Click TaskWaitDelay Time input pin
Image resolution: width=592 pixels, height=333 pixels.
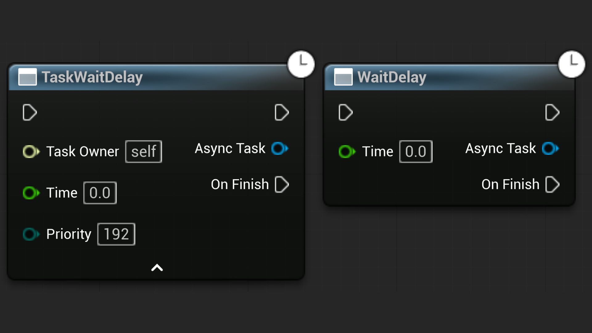click(31, 193)
